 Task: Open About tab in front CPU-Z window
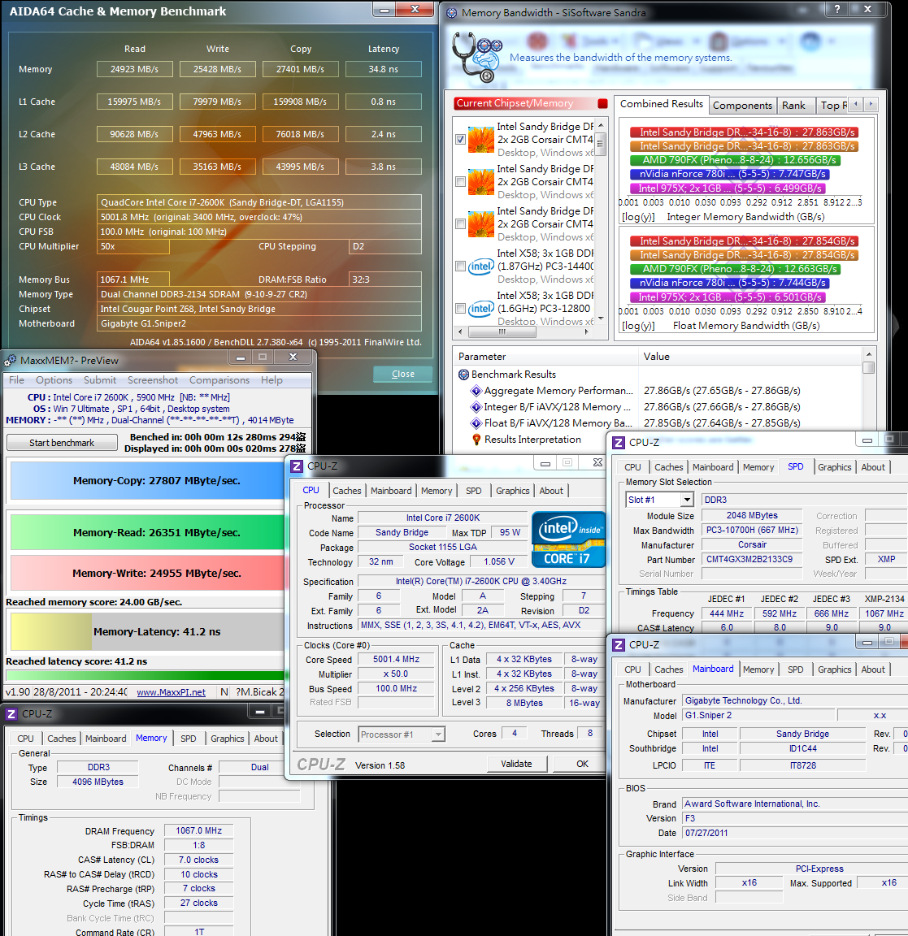coord(551,491)
